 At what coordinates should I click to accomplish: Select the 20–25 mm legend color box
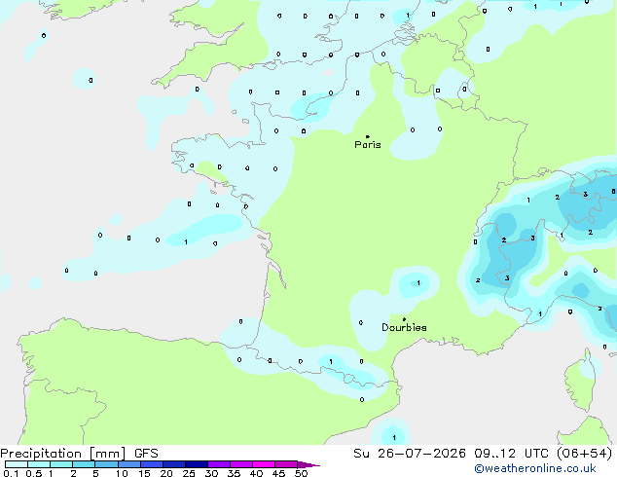pos(173,464)
